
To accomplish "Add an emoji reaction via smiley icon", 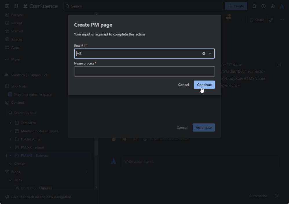I will click(145, 139).
